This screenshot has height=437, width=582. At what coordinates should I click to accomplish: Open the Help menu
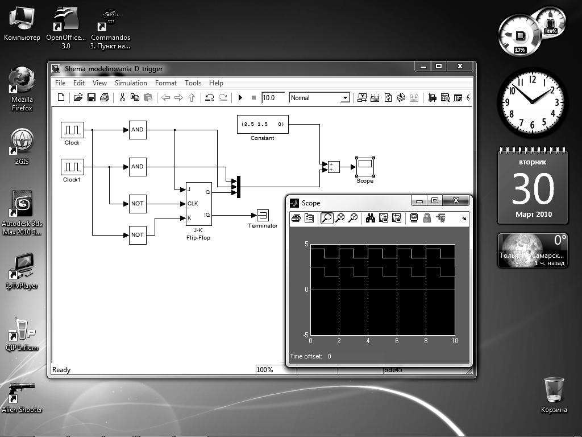click(x=216, y=83)
